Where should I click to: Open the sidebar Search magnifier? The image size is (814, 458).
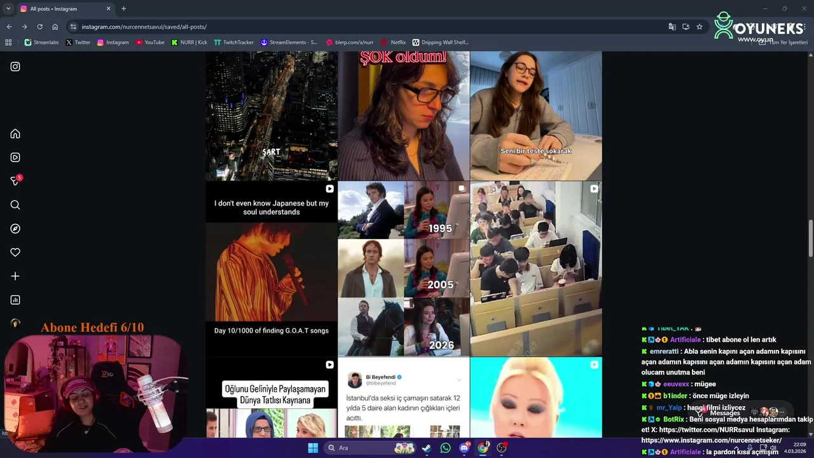point(15,205)
